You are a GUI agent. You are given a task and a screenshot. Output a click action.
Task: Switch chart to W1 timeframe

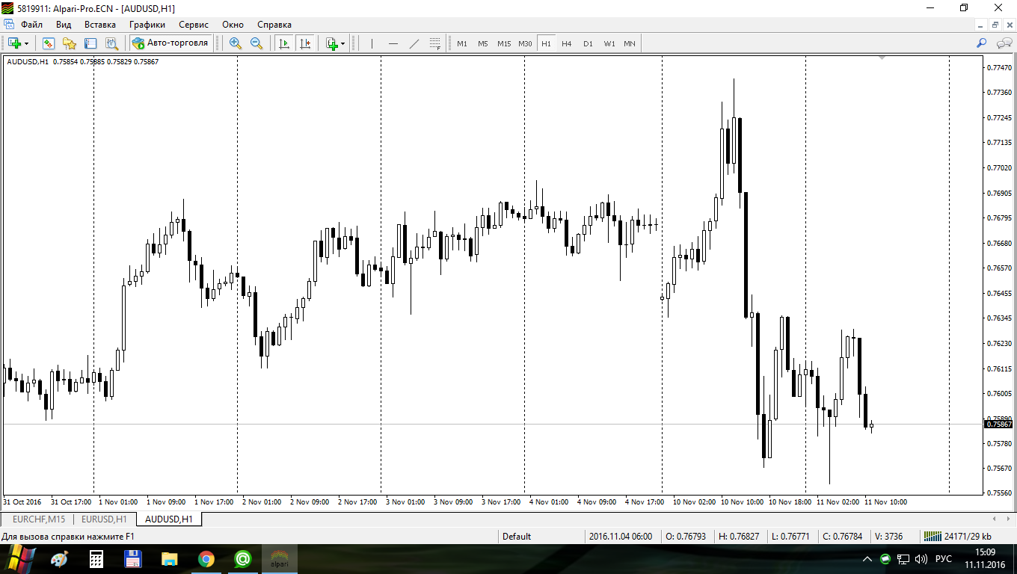[609, 43]
